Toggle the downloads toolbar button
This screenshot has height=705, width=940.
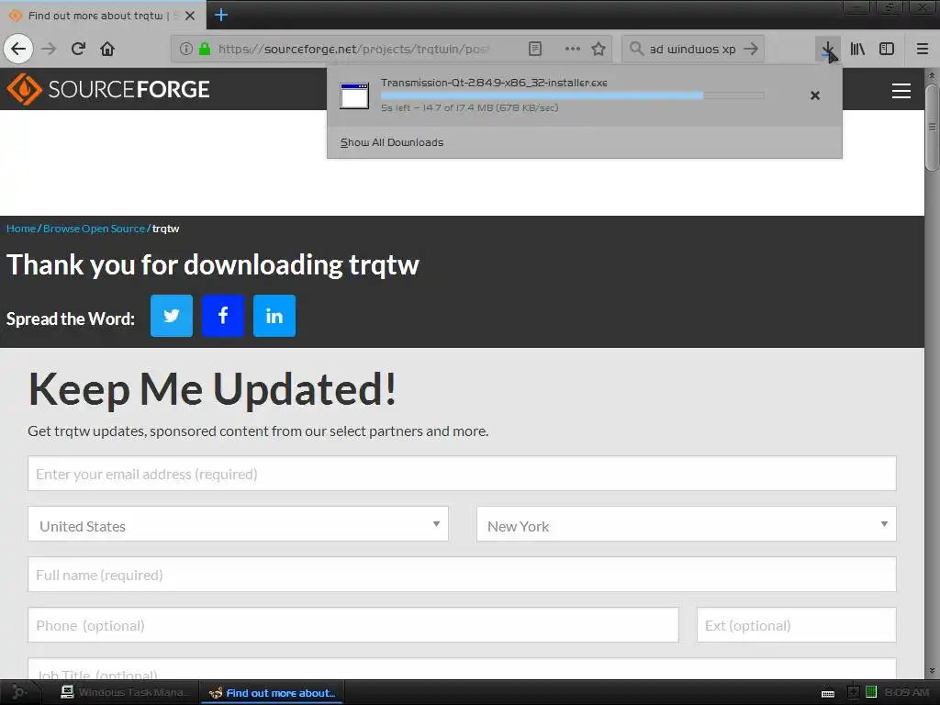click(828, 50)
